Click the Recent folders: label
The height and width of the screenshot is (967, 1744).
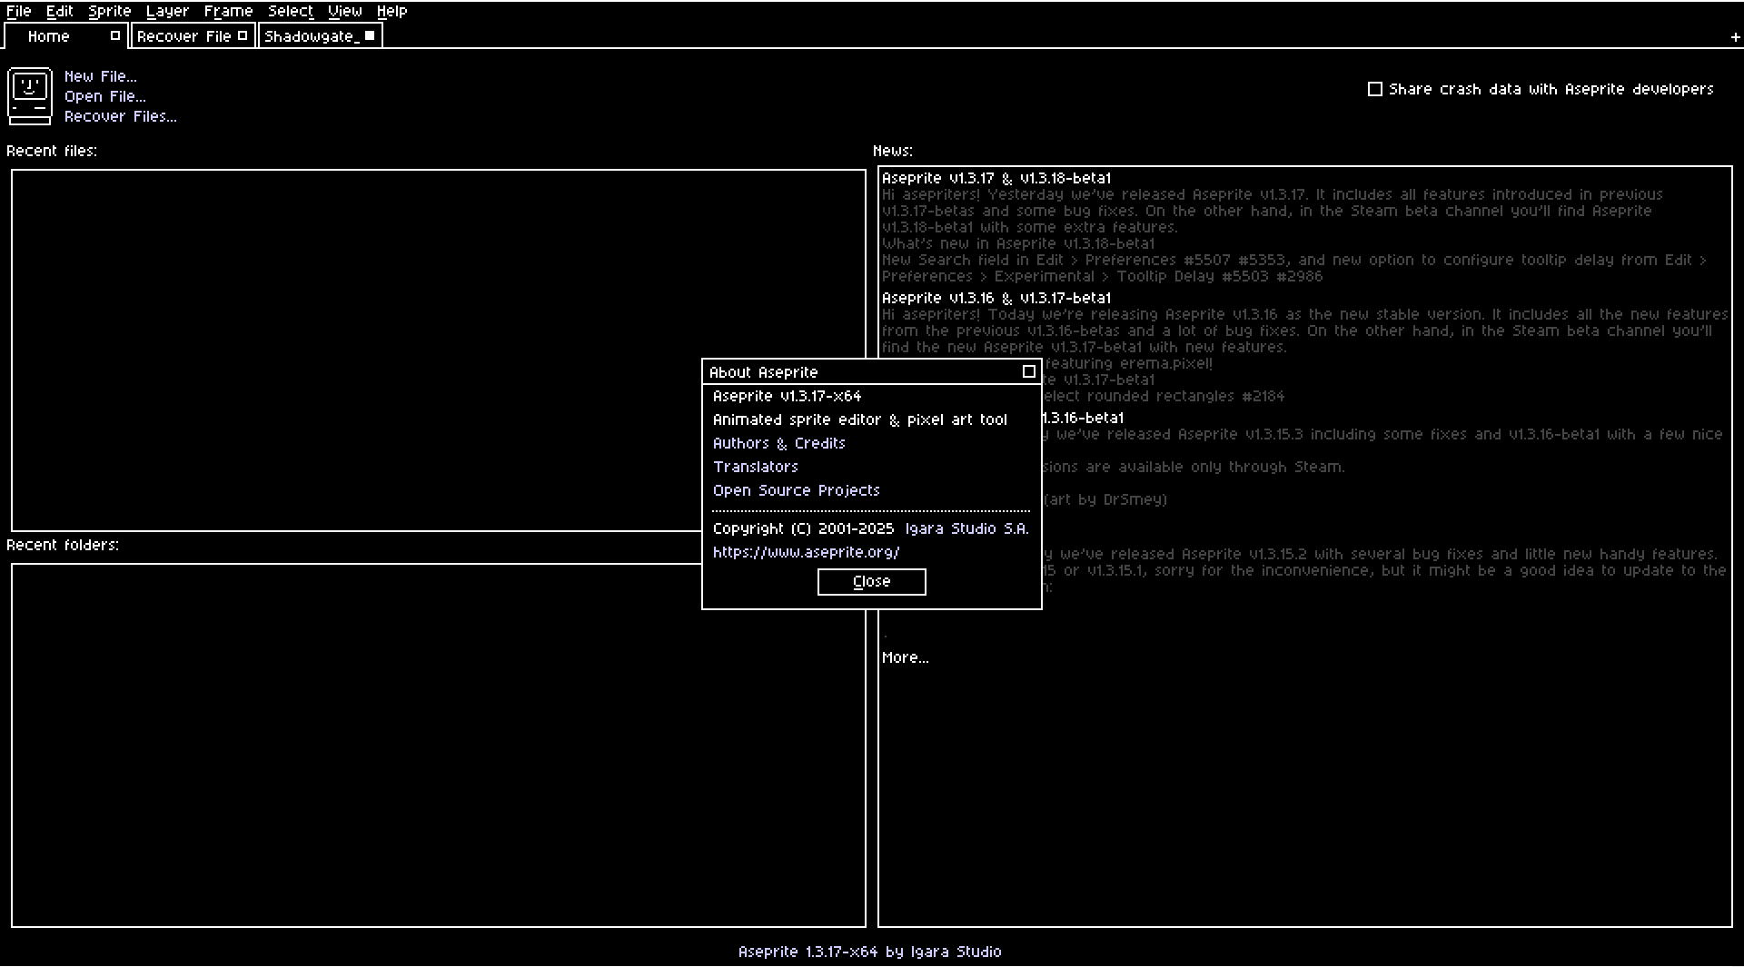tap(63, 545)
